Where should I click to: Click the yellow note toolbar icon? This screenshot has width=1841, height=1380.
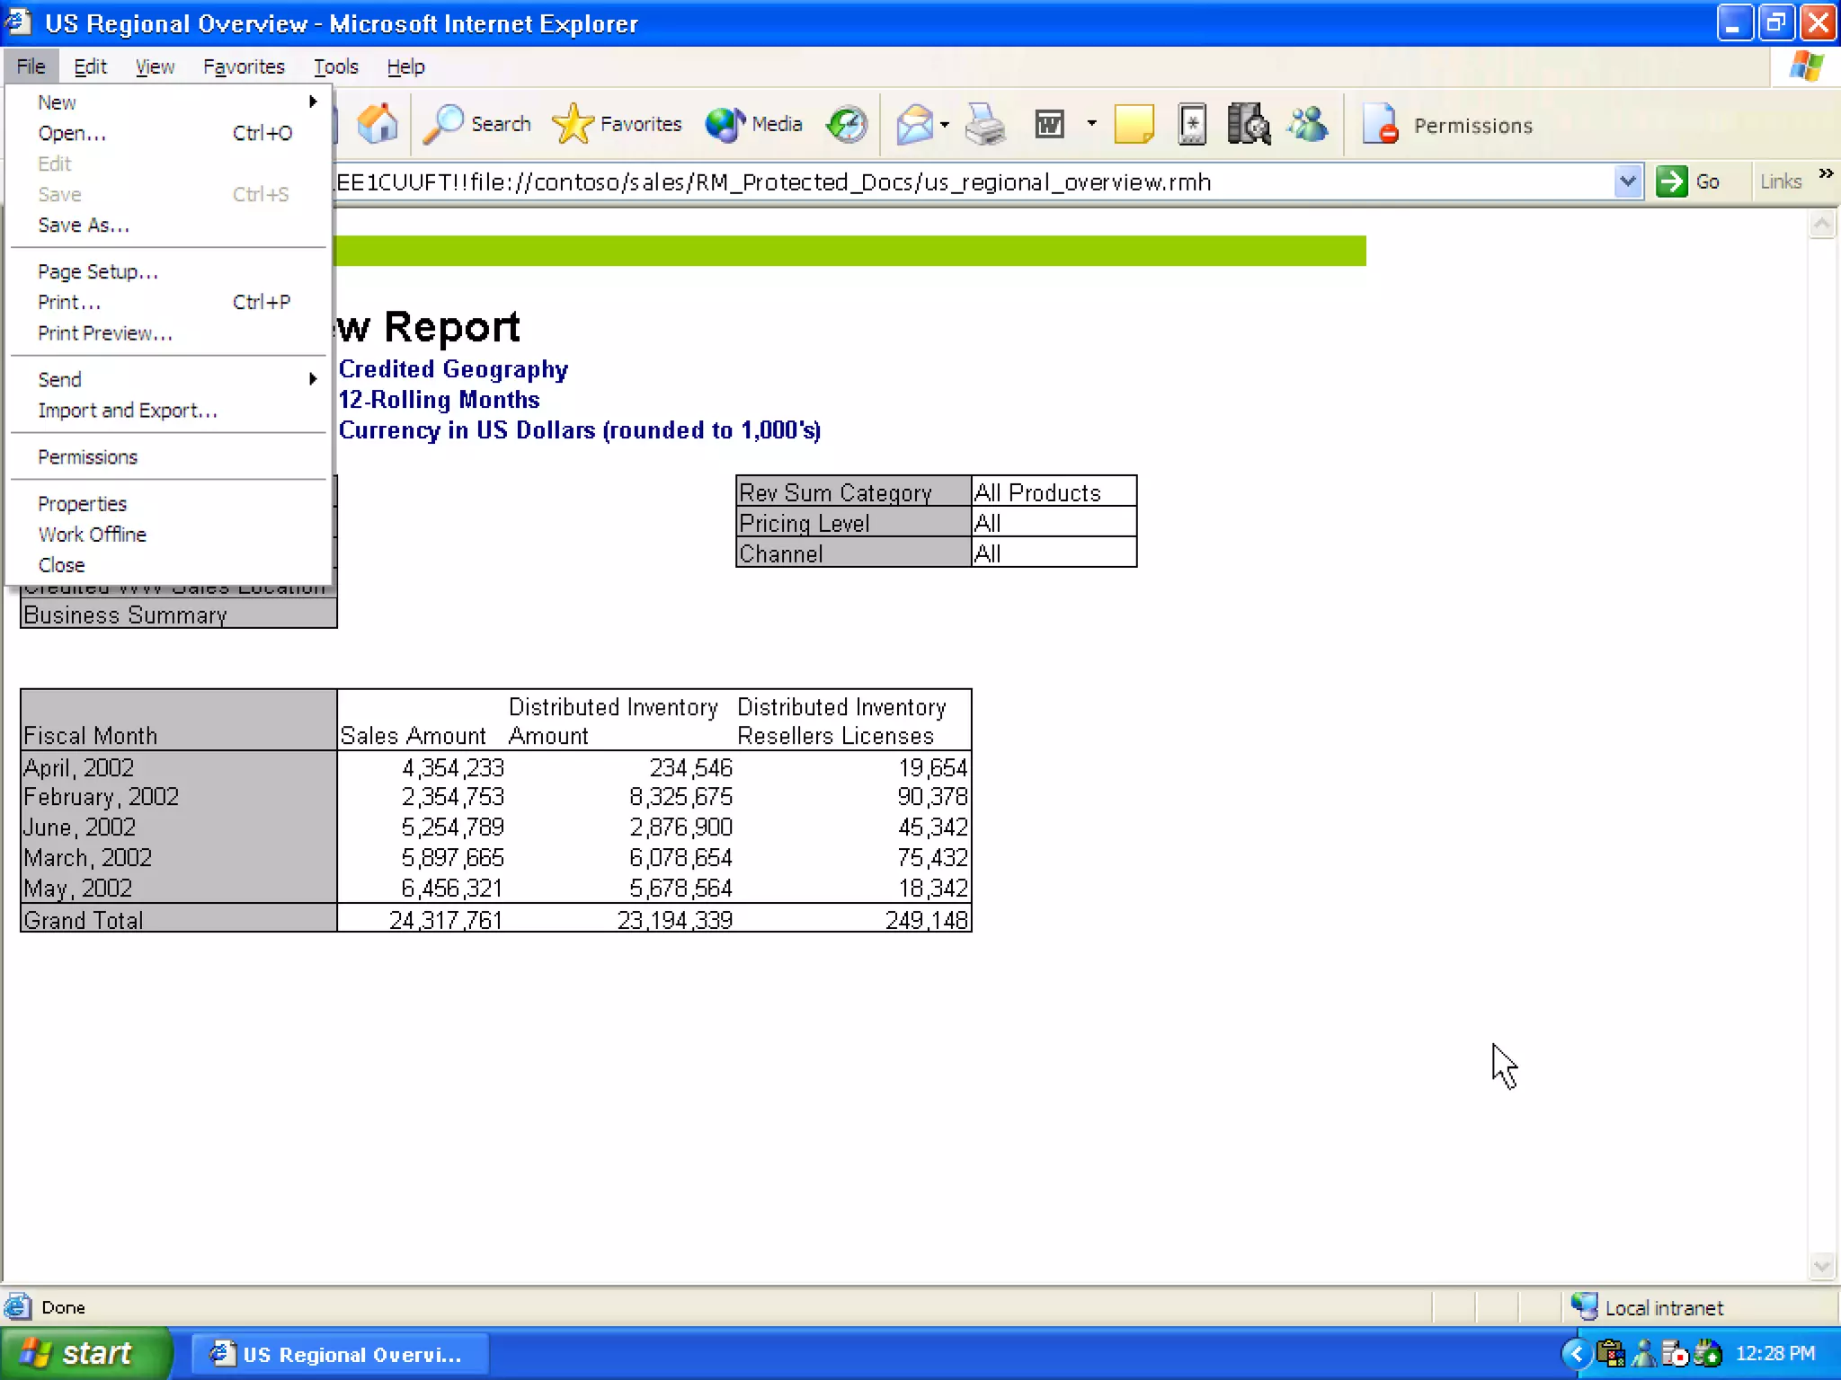pos(1134,124)
